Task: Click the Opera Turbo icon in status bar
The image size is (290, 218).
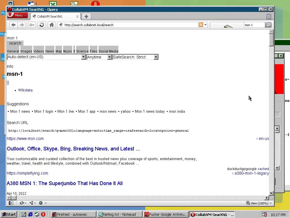Action: tap(41, 203)
